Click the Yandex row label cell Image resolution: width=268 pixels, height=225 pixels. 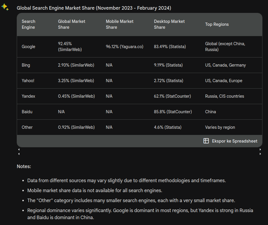click(29, 96)
